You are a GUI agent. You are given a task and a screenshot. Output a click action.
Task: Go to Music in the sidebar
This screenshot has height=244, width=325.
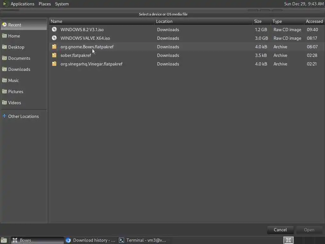(23, 80)
